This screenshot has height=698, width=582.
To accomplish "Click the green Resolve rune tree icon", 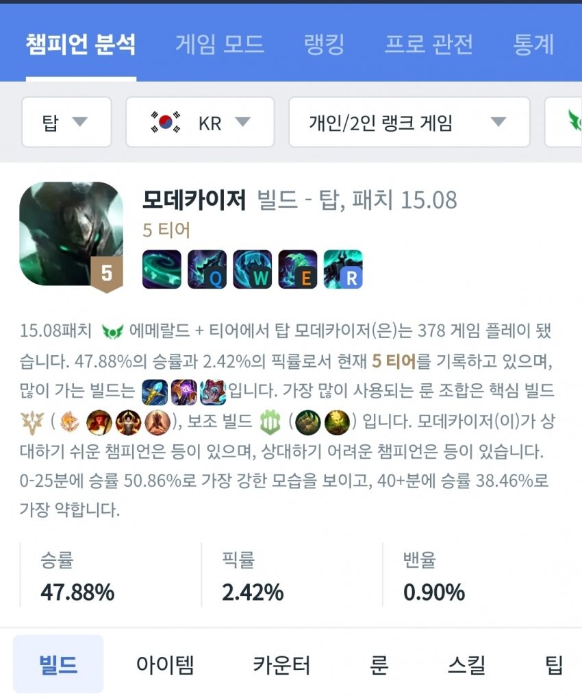I will point(270,422).
